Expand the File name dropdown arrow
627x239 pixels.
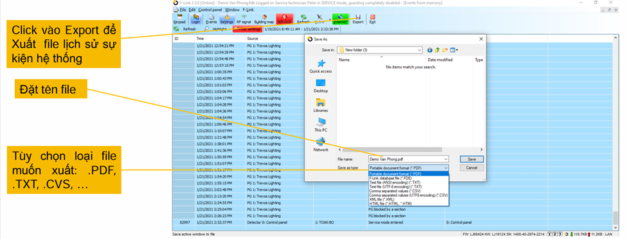click(x=446, y=159)
